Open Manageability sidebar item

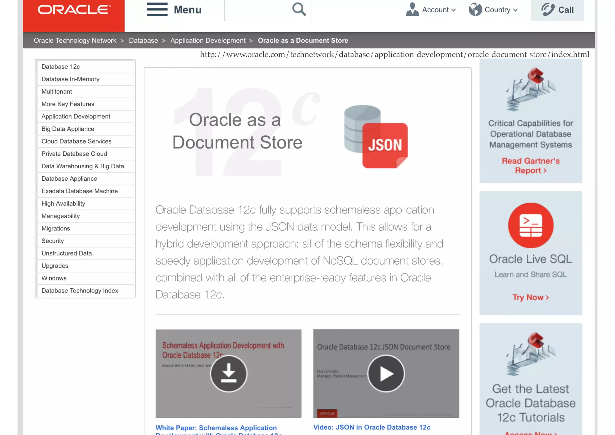(x=85, y=216)
